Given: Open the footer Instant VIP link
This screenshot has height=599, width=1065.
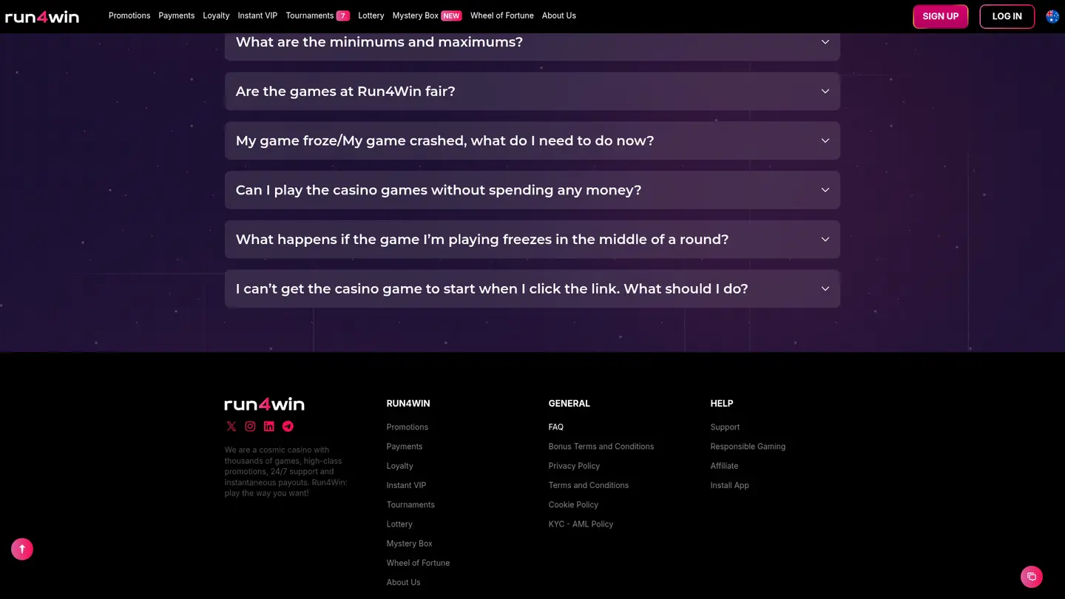Looking at the screenshot, I should 406,485.
